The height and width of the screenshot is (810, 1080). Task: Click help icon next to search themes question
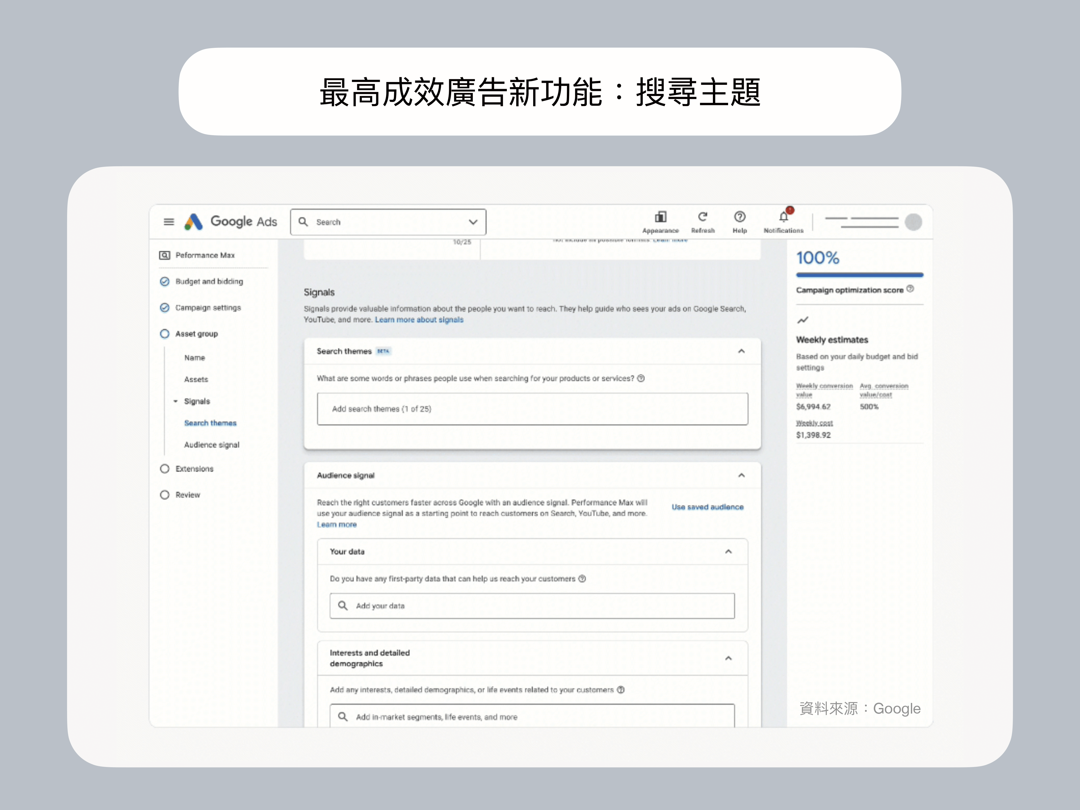(641, 378)
